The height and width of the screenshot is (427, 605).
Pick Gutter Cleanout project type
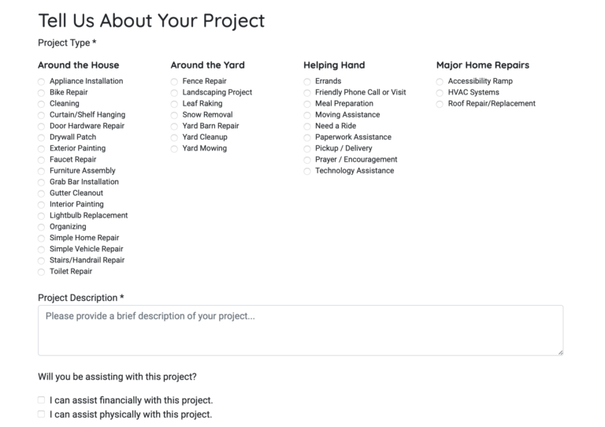[x=42, y=193]
